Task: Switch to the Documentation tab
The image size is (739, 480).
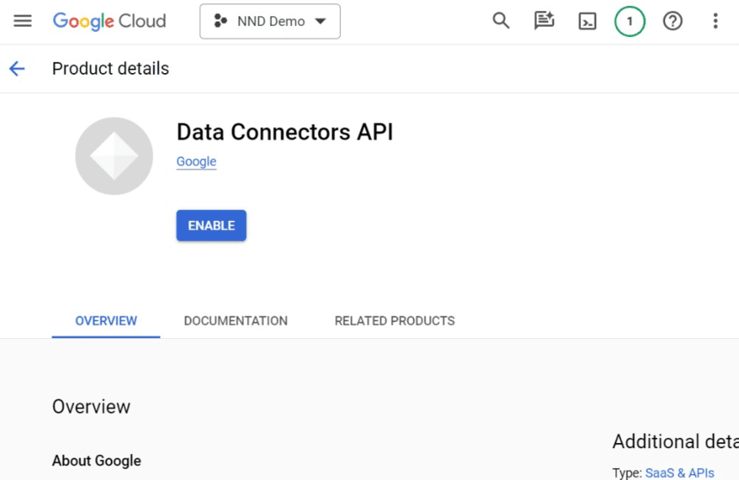Action: click(x=236, y=321)
